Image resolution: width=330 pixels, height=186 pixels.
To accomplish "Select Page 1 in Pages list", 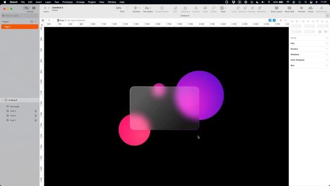I will click(x=20, y=27).
